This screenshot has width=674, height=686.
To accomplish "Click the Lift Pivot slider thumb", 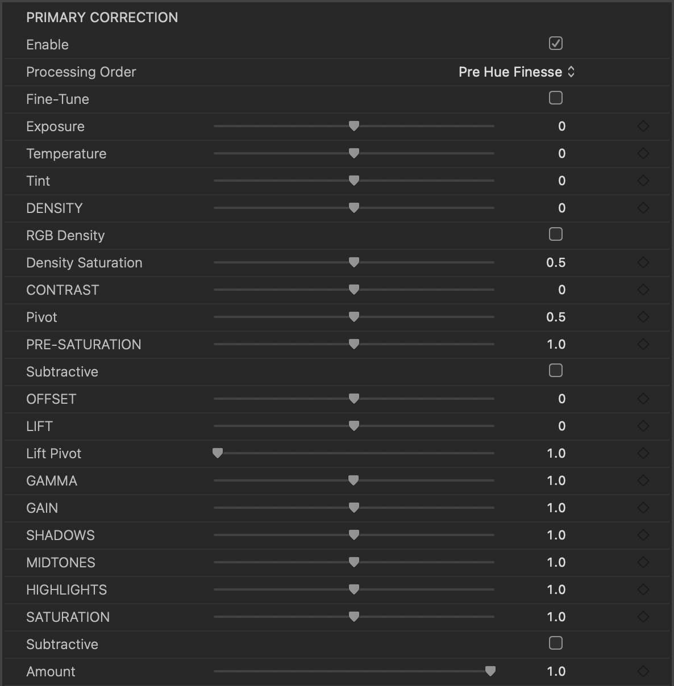I will (218, 453).
